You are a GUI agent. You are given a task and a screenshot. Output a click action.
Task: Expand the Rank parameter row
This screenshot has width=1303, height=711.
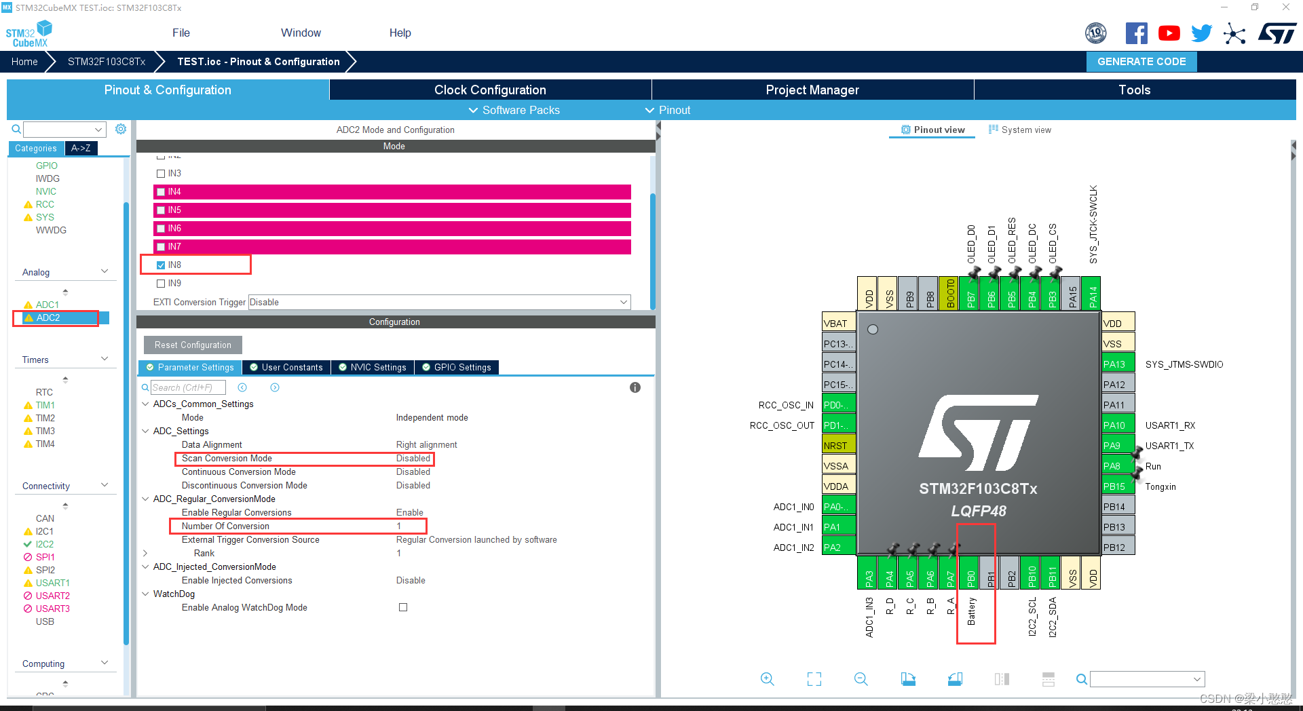point(145,553)
